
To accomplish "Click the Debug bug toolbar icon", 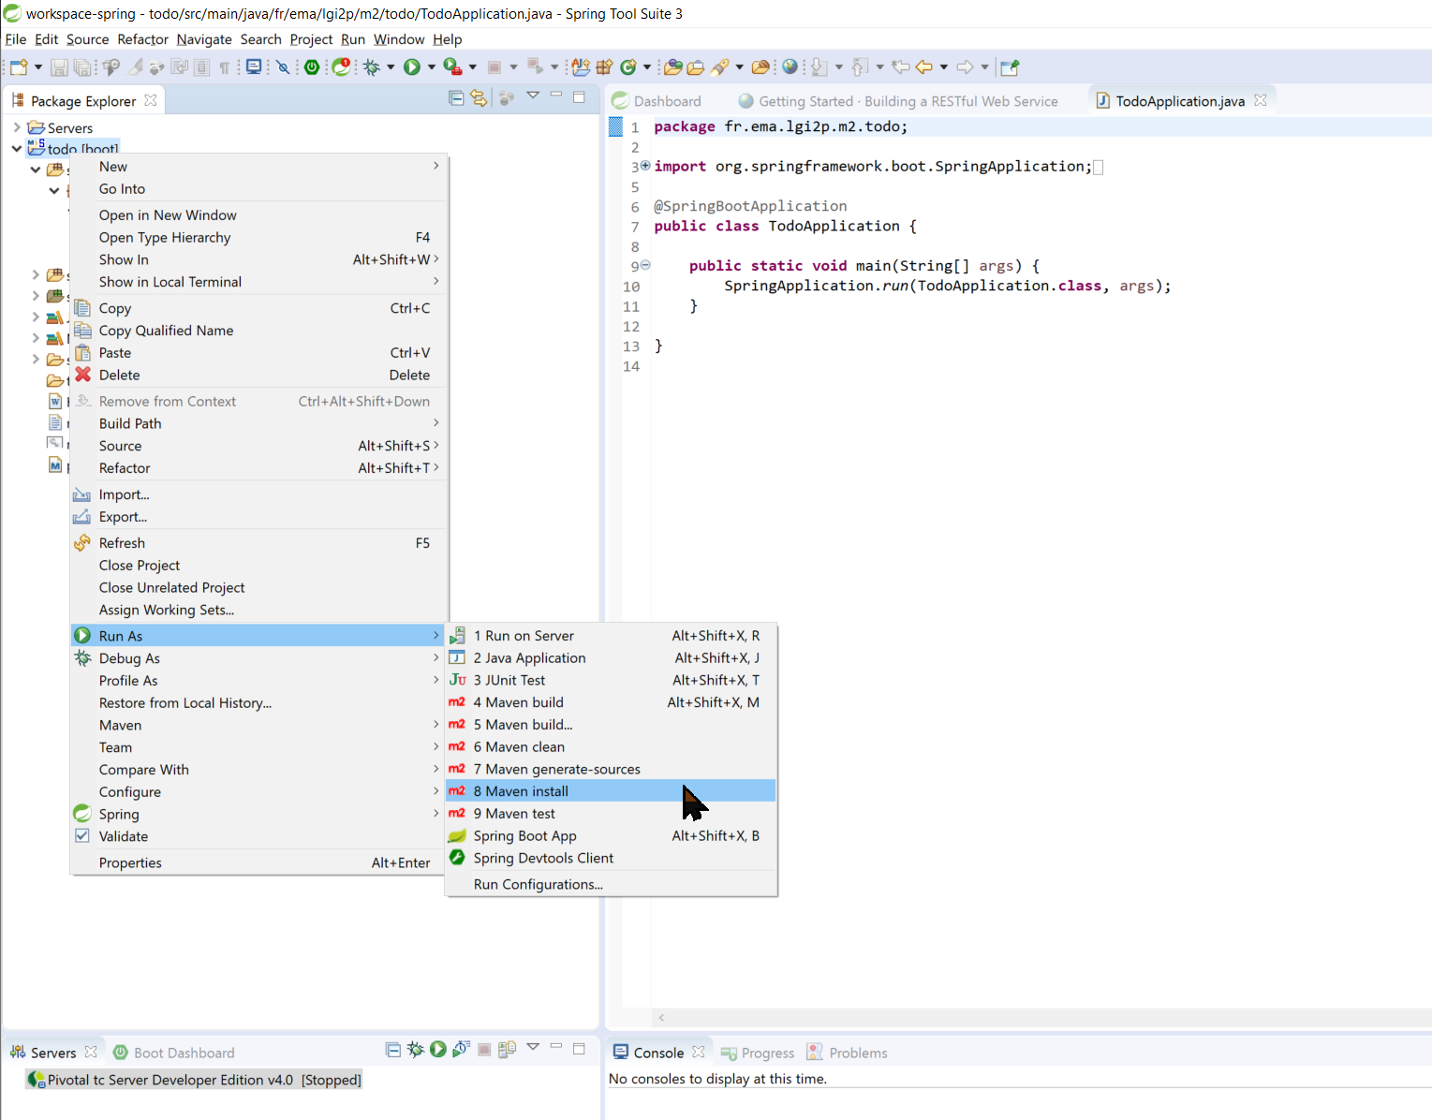I will click(371, 67).
